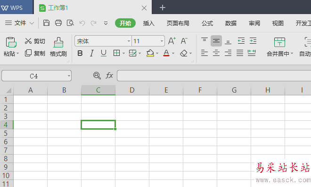311x187 pixels.
Task: Select the Format Painter brush
Action: click(58, 42)
